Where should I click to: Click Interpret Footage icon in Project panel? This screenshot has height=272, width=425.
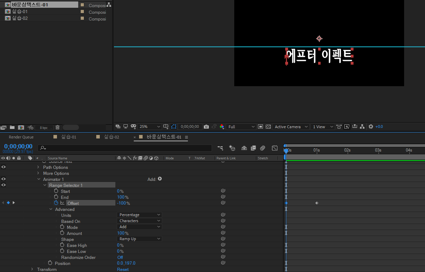tap(4, 128)
